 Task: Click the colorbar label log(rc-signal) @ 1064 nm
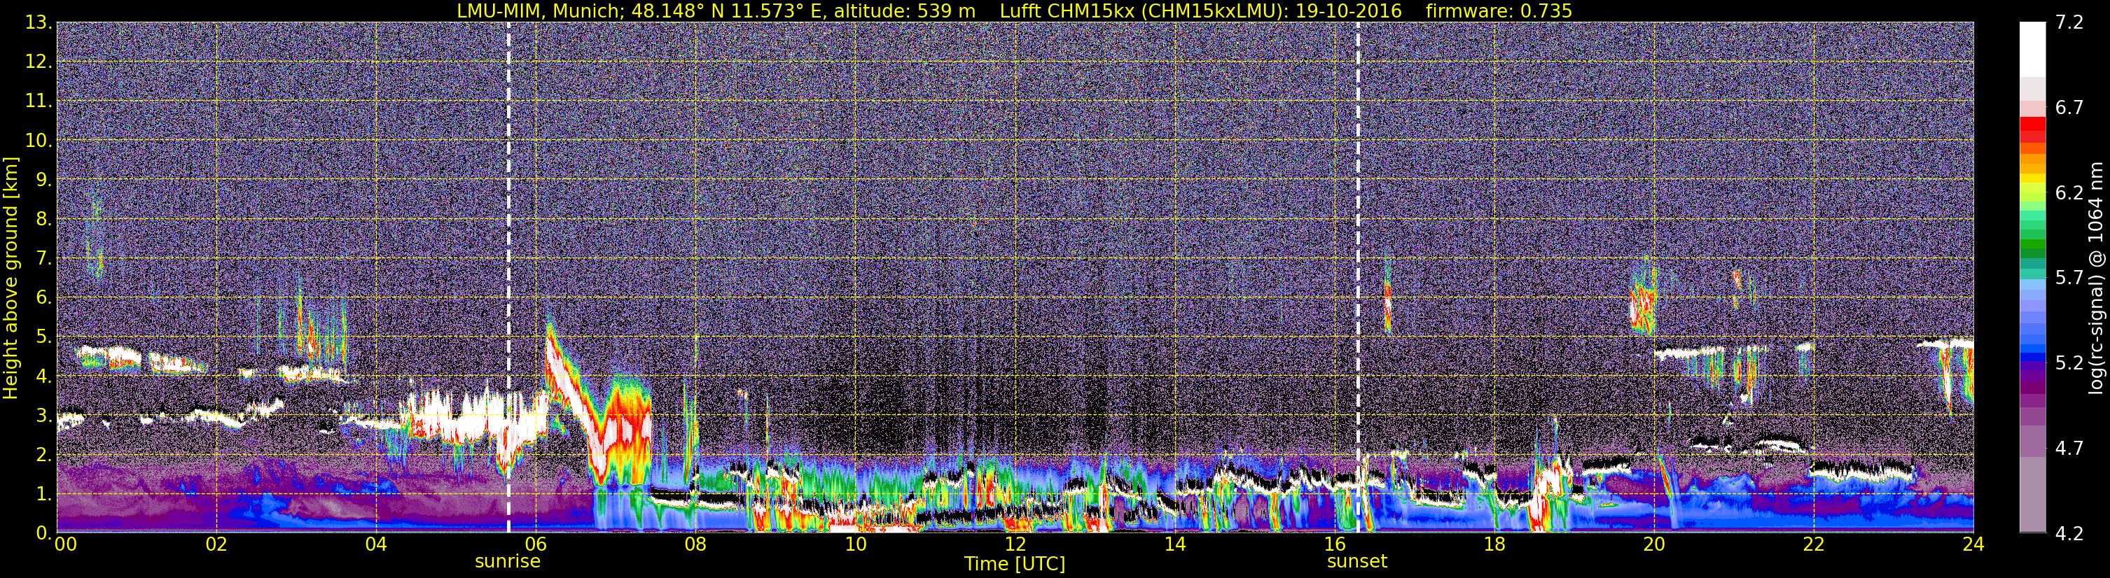[2096, 278]
